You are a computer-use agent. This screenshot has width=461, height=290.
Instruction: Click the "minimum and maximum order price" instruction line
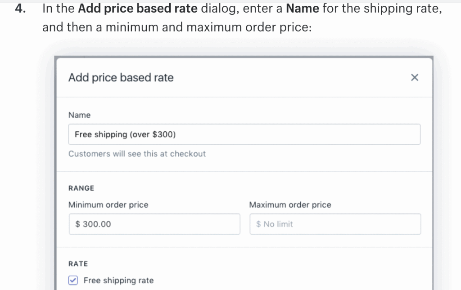click(x=176, y=27)
